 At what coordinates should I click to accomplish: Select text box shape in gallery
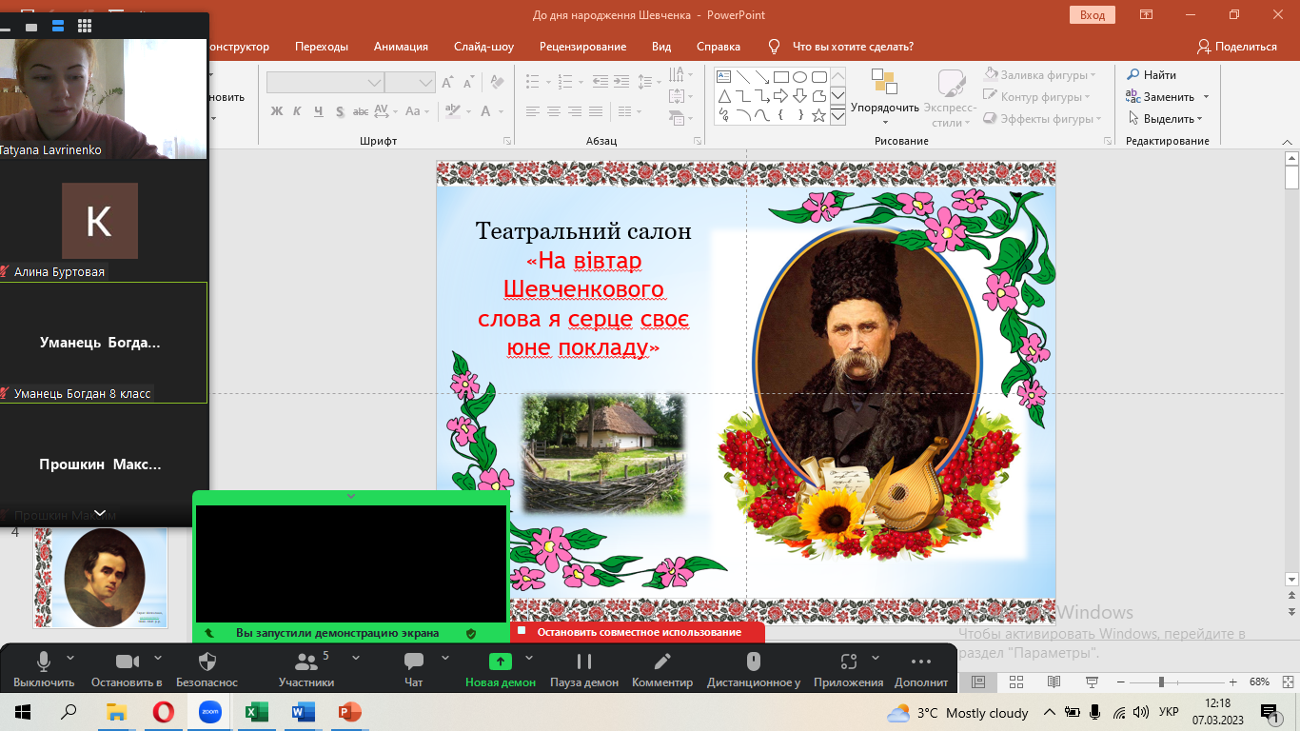pyautogui.click(x=723, y=77)
